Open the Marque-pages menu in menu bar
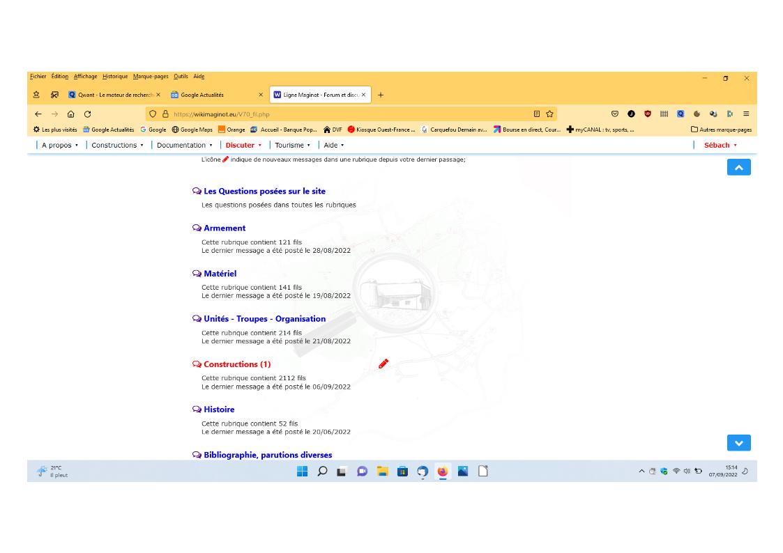 pyautogui.click(x=151, y=77)
